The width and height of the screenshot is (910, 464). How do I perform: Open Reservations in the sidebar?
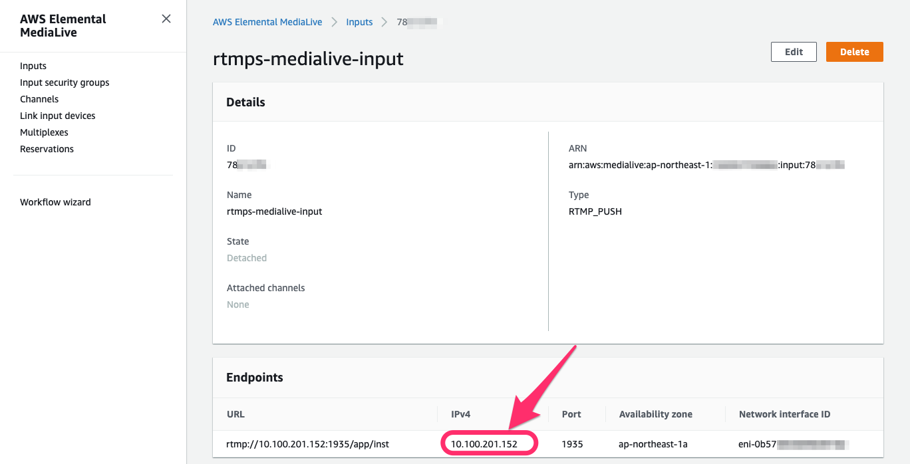[47, 149]
